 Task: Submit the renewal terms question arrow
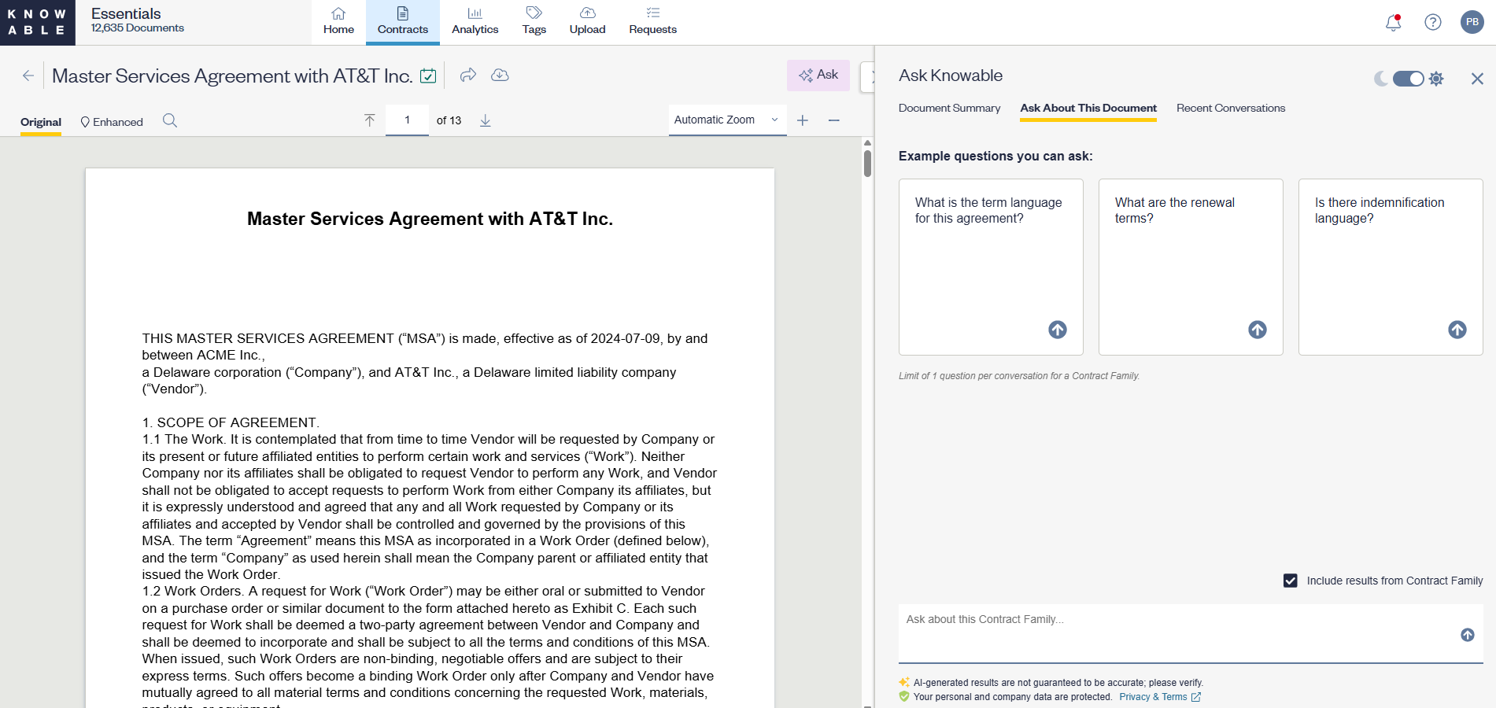click(1258, 330)
